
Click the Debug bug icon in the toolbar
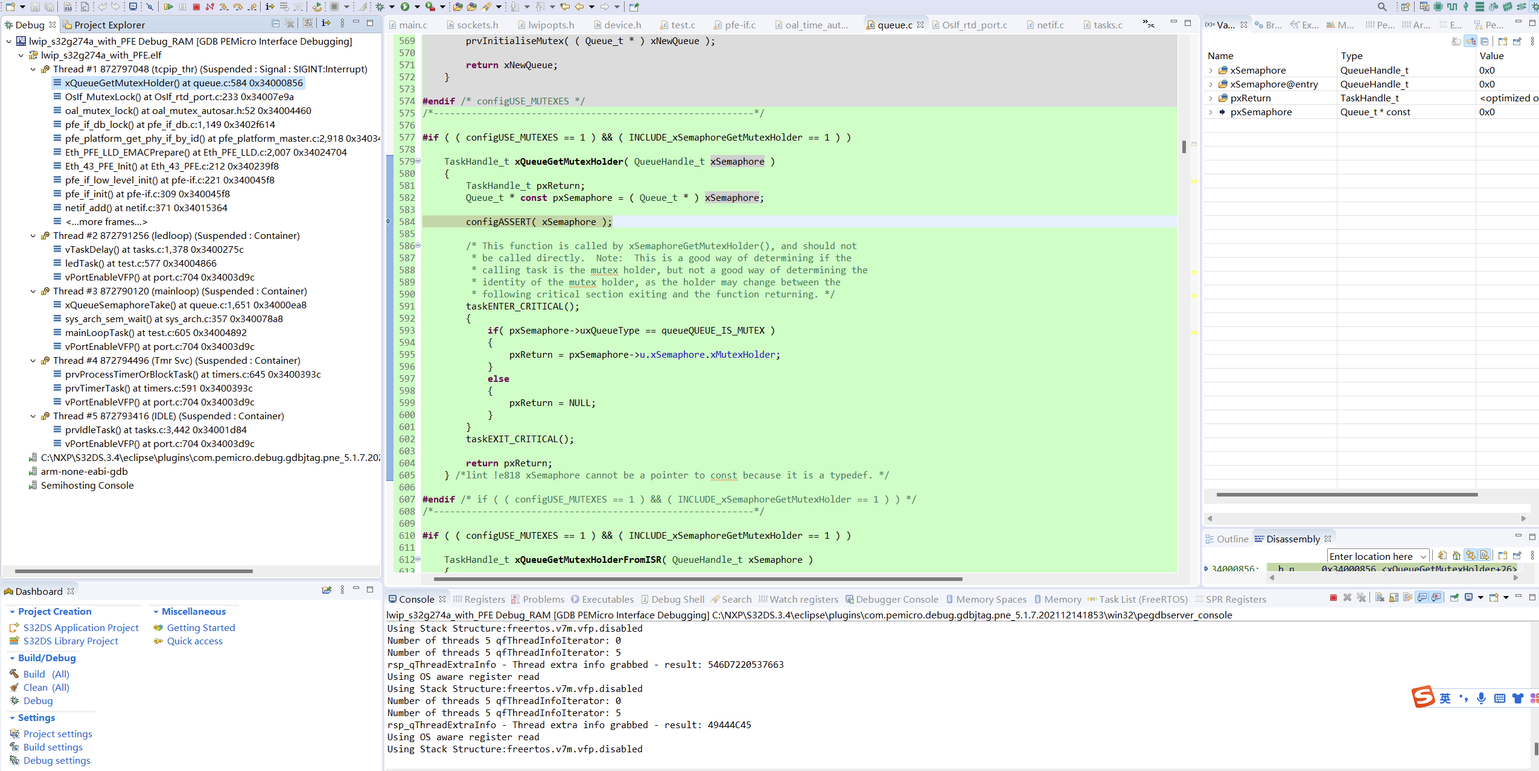[379, 7]
